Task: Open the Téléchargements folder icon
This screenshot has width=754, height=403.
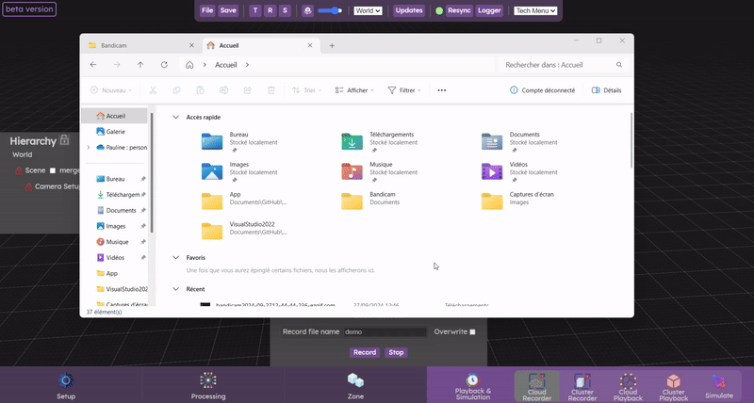Action: (x=352, y=141)
